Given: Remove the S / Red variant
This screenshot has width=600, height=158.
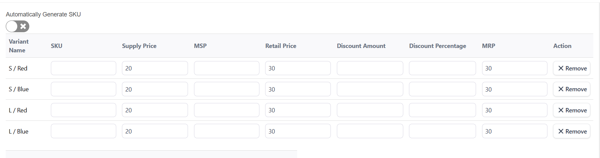Looking at the screenshot, I should 571,68.
